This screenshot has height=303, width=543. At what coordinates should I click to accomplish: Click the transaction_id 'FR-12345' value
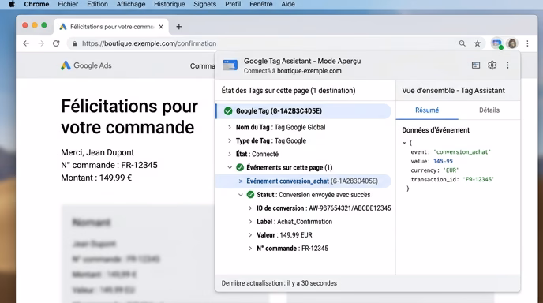(x=478, y=179)
